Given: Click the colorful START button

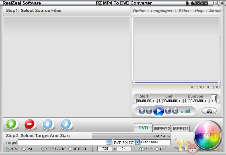Looking at the screenshot, I should tap(207, 135).
